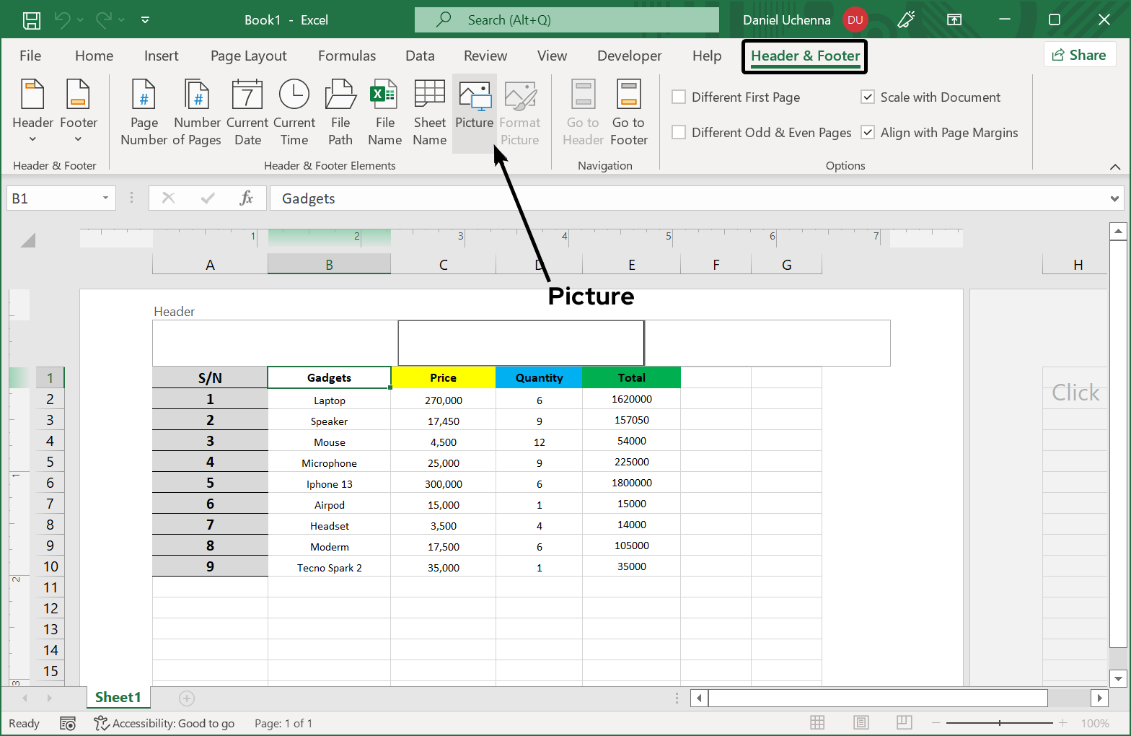Open the Name Box dropdown arrow
The width and height of the screenshot is (1131, 736).
tap(105, 198)
